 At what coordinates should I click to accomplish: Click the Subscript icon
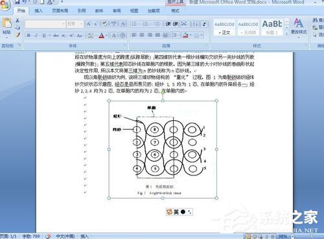tap(64, 35)
